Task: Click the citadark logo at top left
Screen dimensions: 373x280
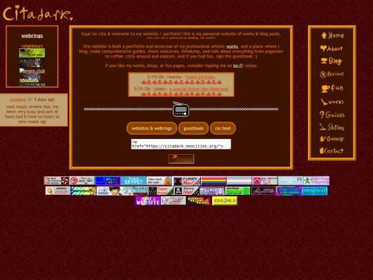Action: (x=37, y=13)
